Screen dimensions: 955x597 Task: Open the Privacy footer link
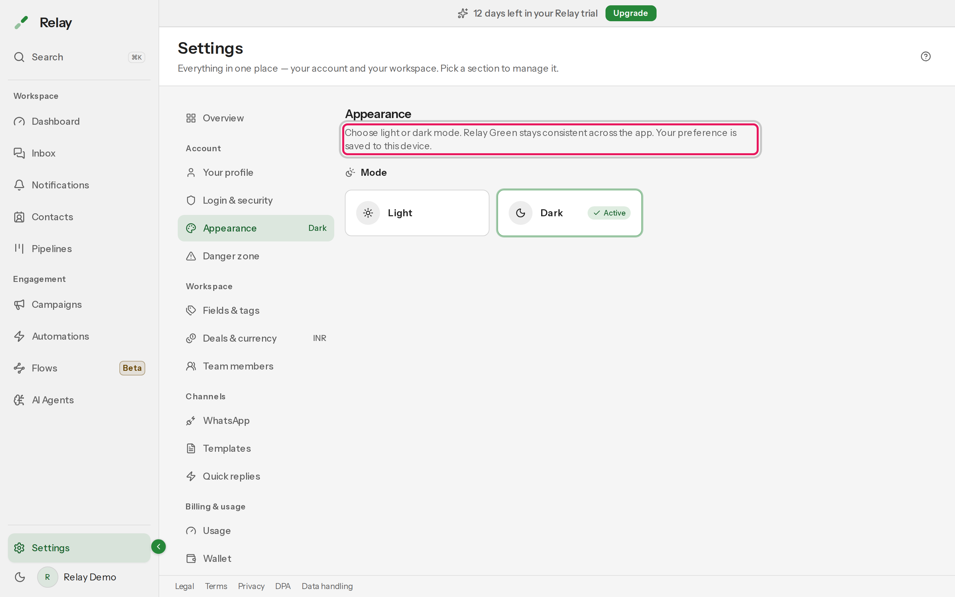[x=251, y=586]
